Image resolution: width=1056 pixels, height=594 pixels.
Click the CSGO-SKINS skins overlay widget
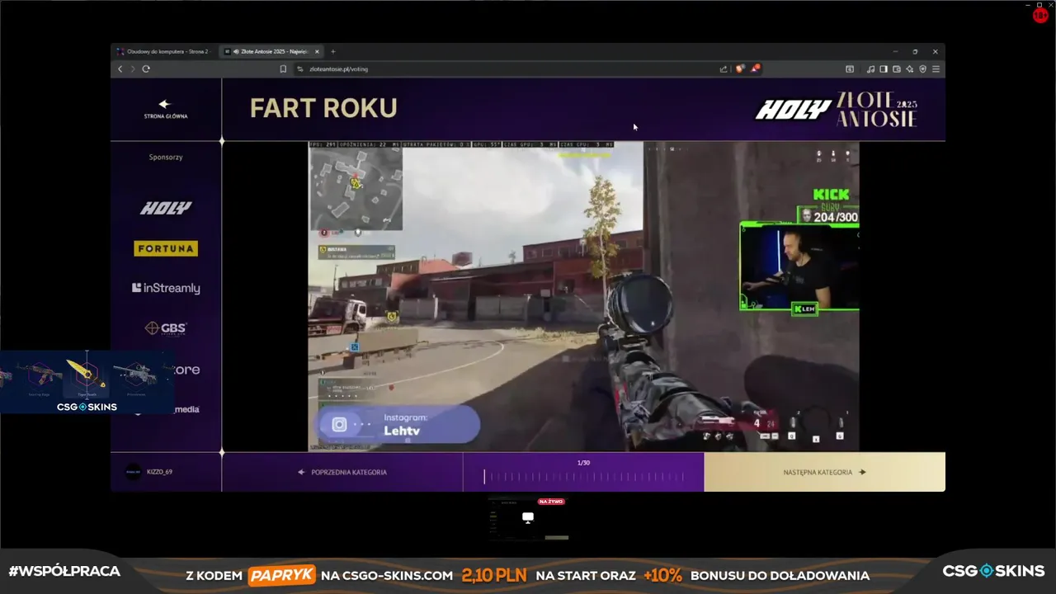point(87,382)
